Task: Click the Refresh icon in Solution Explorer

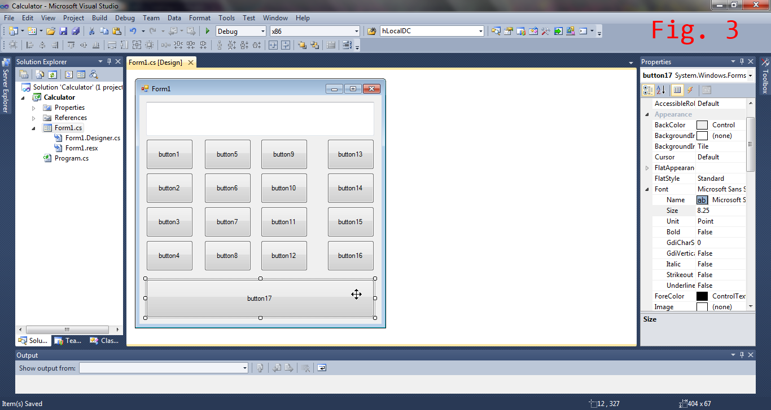Action: 52,74
